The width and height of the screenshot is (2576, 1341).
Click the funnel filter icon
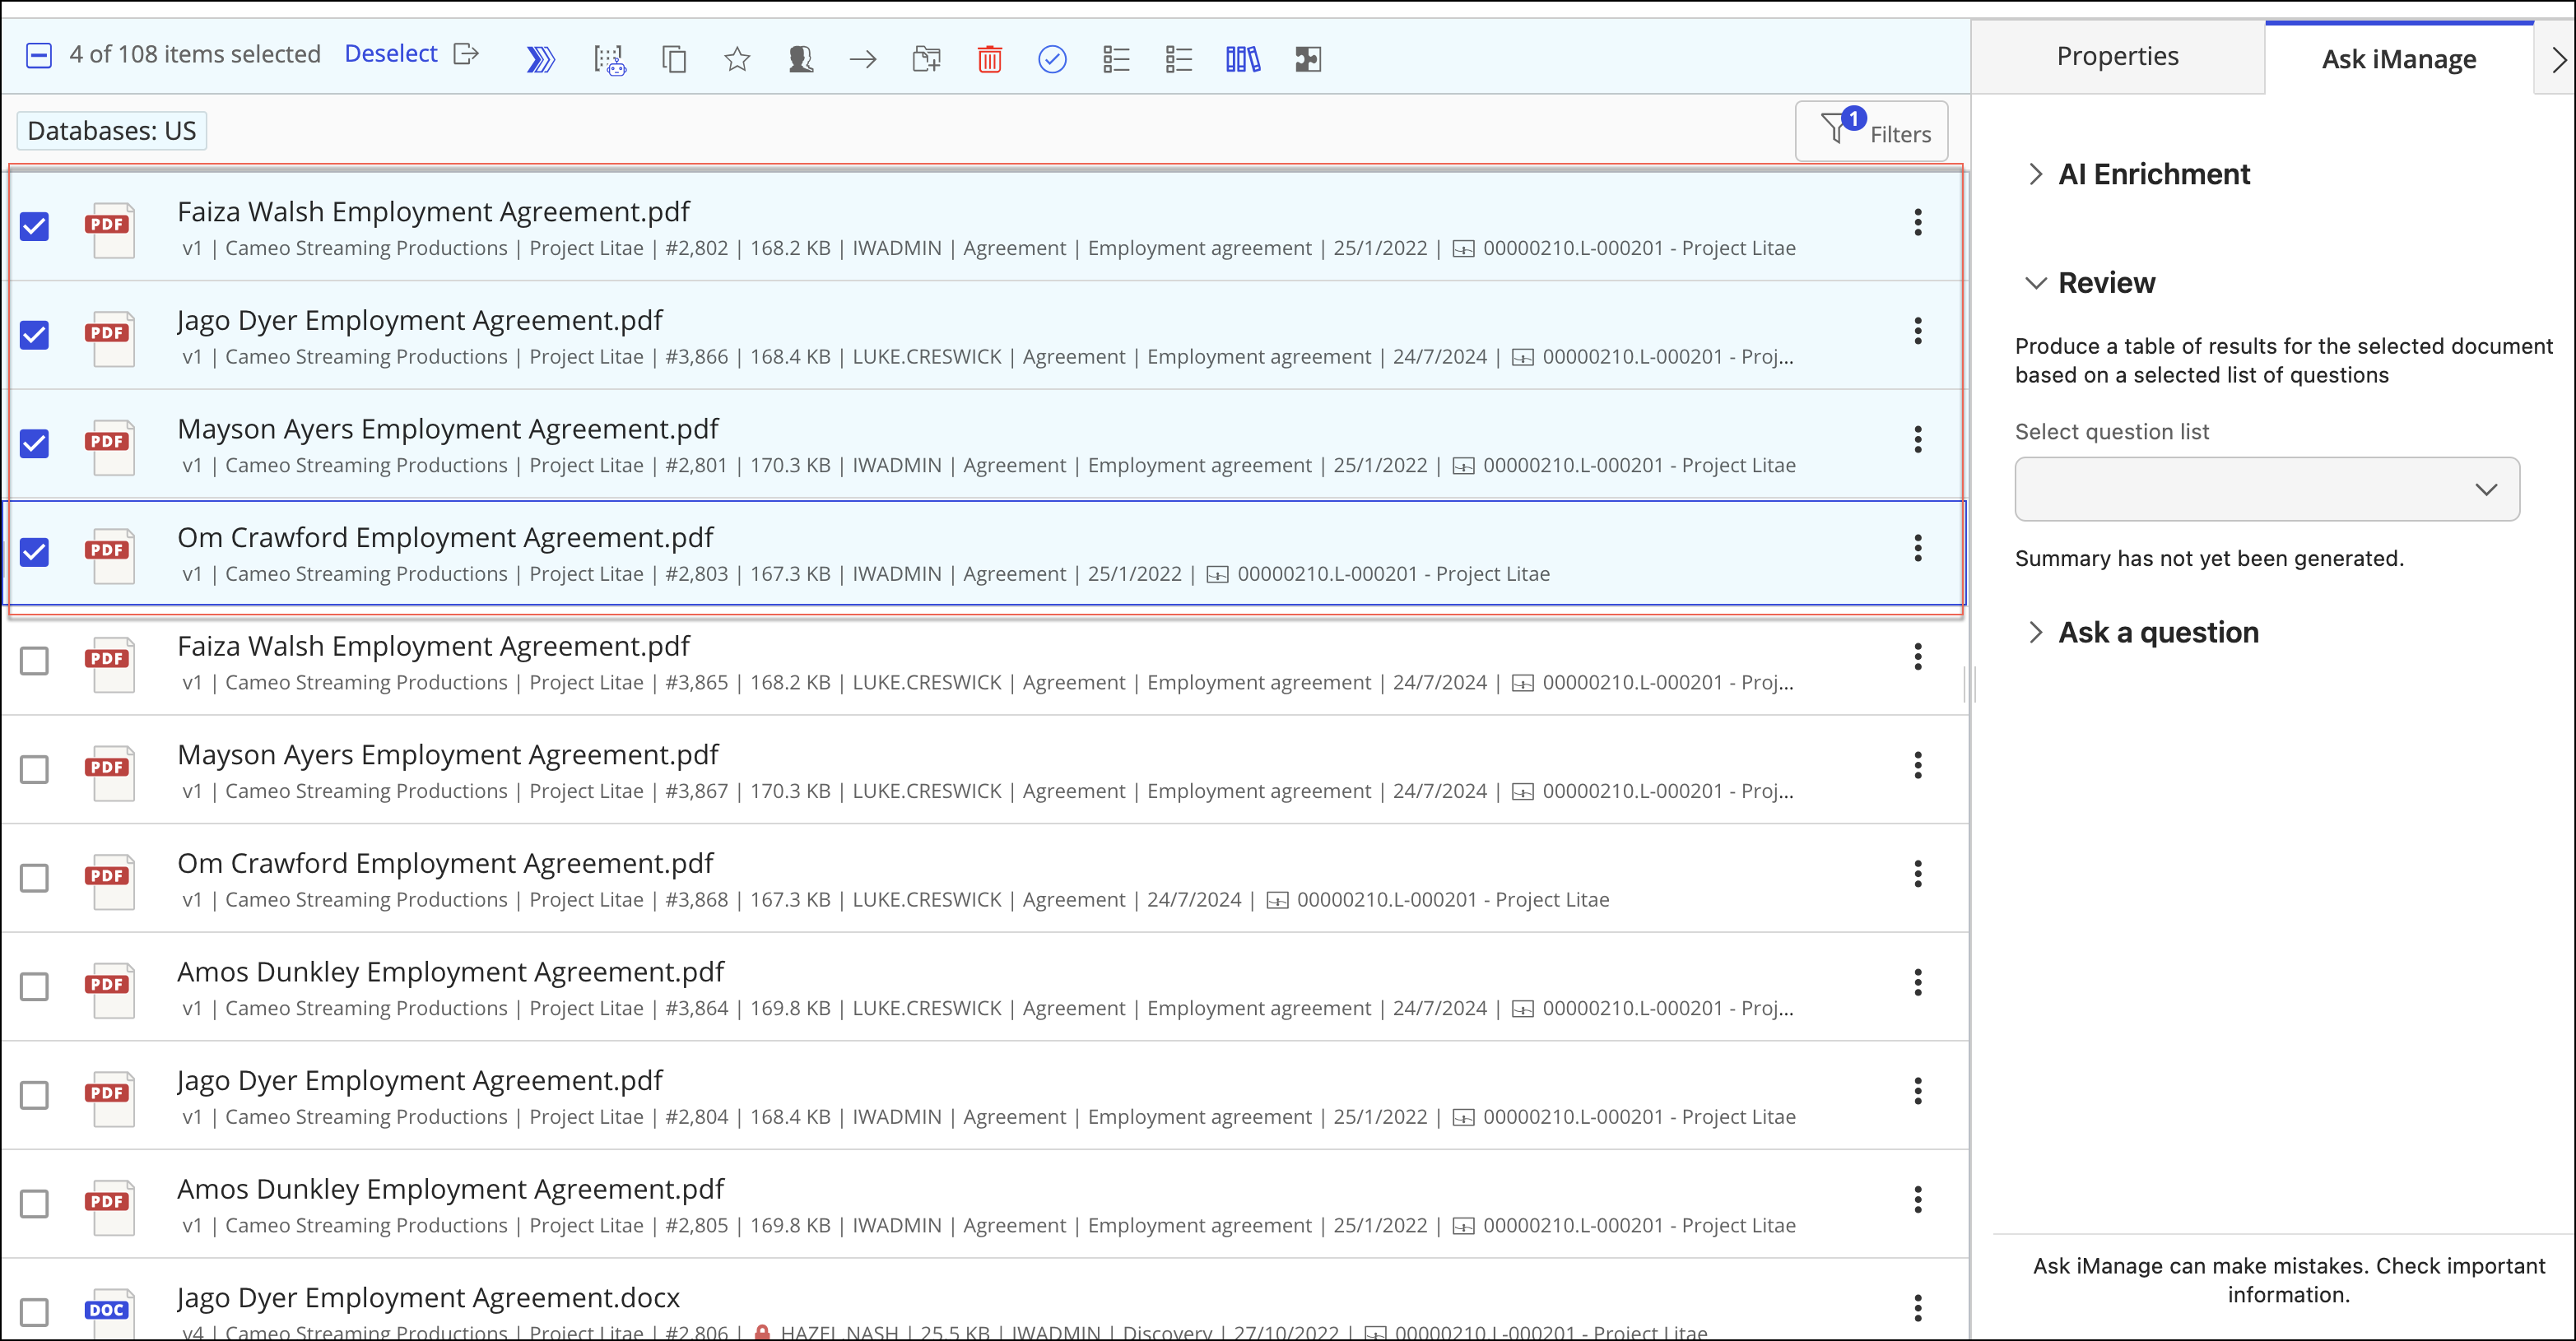pos(1834,128)
